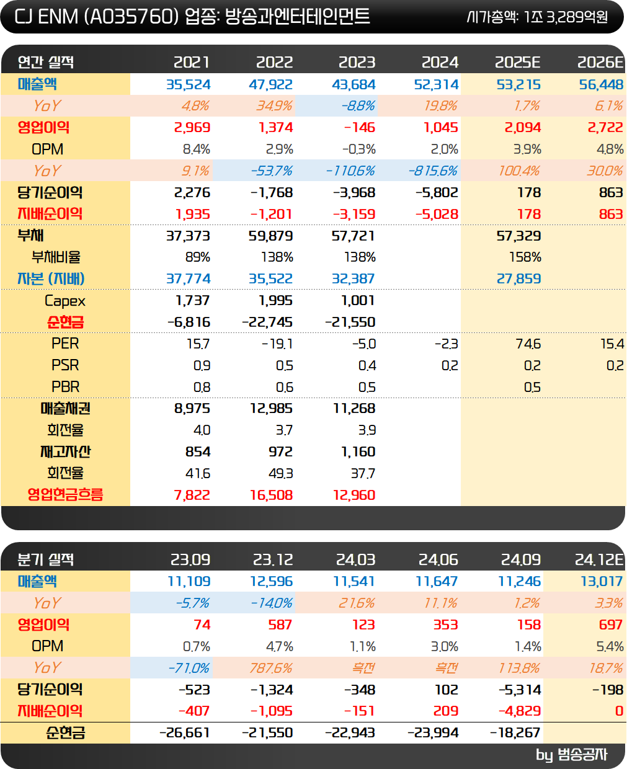Viewport: 627px width, 769px height.
Task: Click the 2025E debt ratio 158%
Action: pyautogui.click(x=525, y=257)
